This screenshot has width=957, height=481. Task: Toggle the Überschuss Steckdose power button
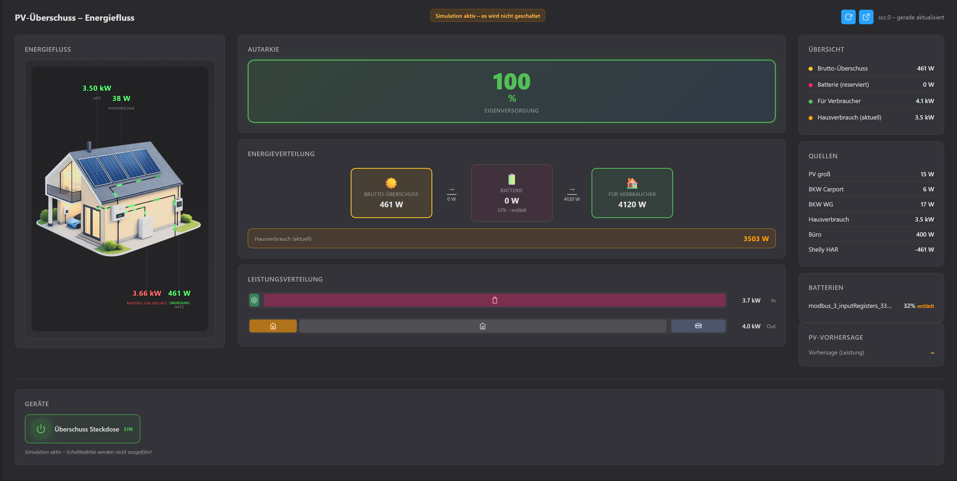coord(41,429)
